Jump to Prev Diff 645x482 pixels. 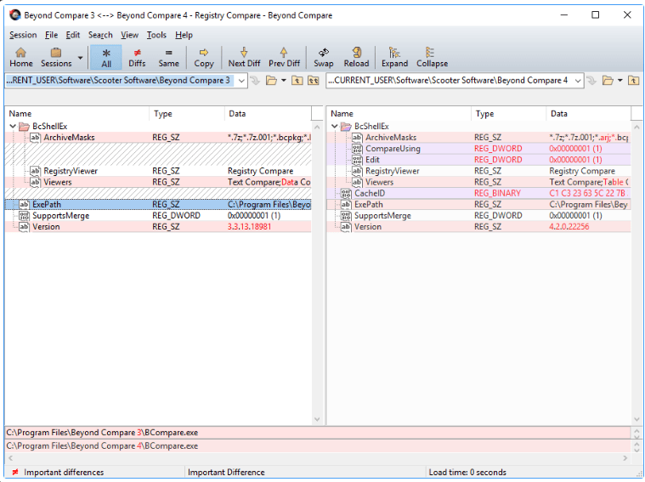pyautogui.click(x=284, y=57)
